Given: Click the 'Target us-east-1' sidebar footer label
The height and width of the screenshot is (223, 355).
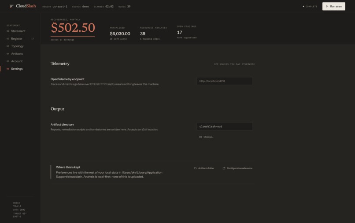Looking at the screenshot, I should coord(20,215).
